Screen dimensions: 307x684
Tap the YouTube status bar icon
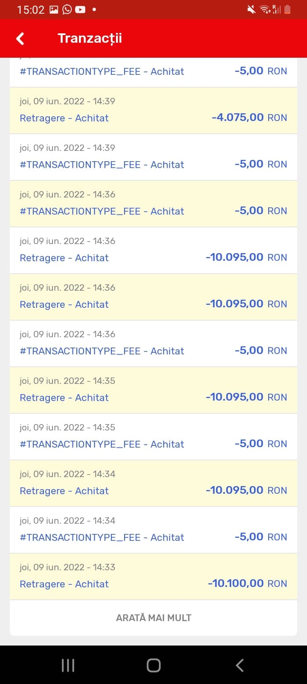(x=80, y=9)
